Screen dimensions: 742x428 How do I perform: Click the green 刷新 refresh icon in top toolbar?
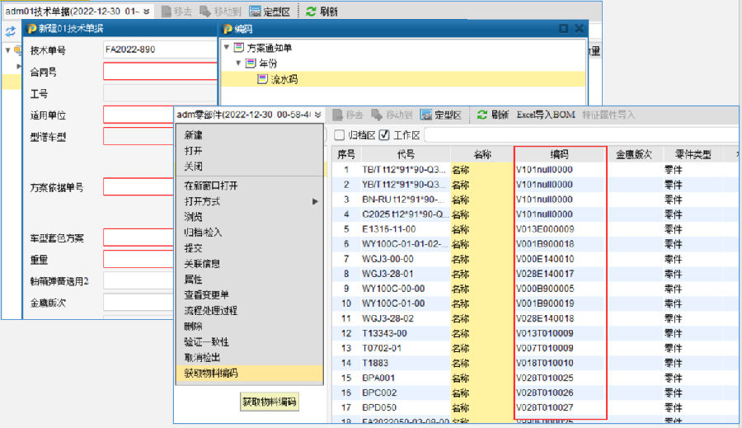pyautogui.click(x=311, y=12)
